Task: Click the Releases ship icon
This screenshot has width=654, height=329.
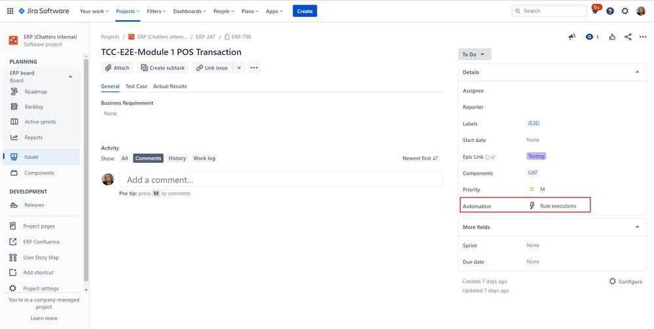Action: pos(14,205)
